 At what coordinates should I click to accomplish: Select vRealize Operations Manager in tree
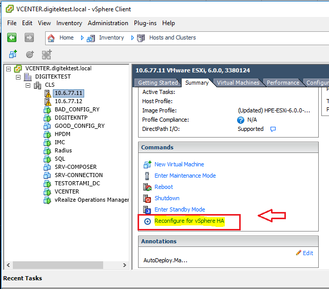[92, 200]
